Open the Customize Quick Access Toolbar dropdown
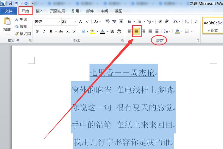 (32, 3)
